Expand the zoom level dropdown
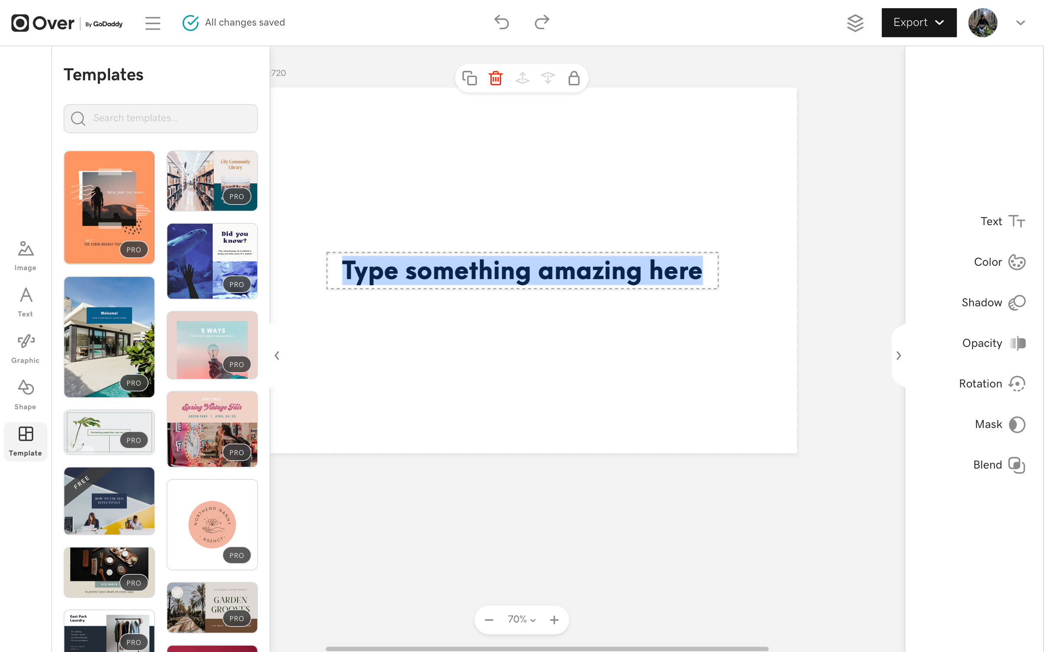The width and height of the screenshot is (1044, 652). [x=521, y=619]
